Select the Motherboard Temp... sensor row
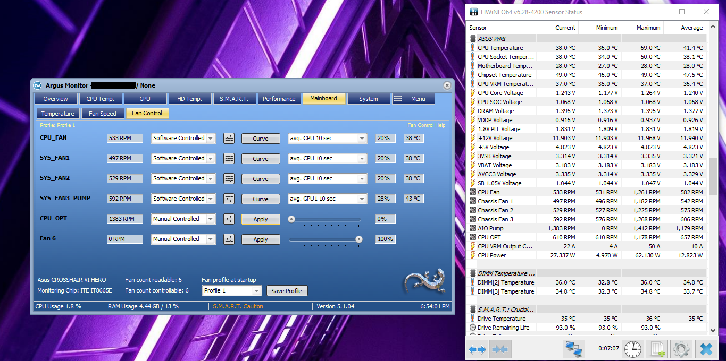Viewport: 726px width, 361px height. tap(587, 66)
